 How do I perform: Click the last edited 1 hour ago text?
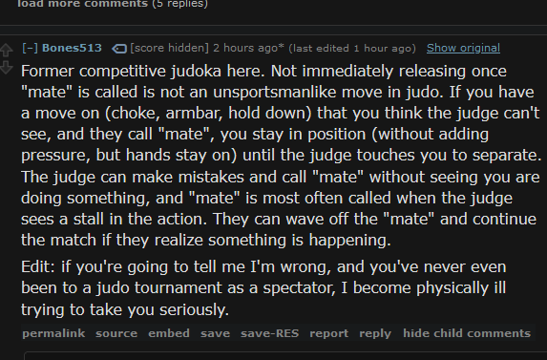(352, 48)
